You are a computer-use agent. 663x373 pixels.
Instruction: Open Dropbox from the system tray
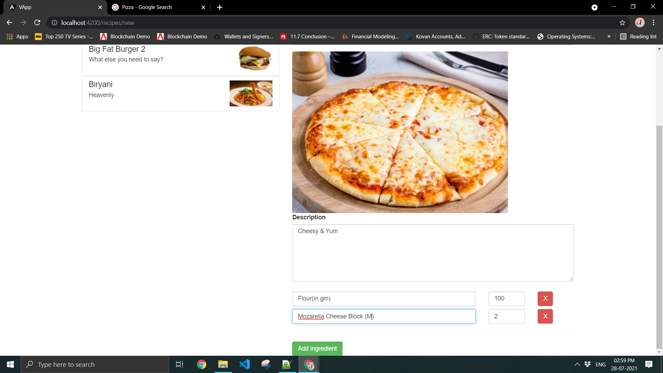(x=588, y=364)
